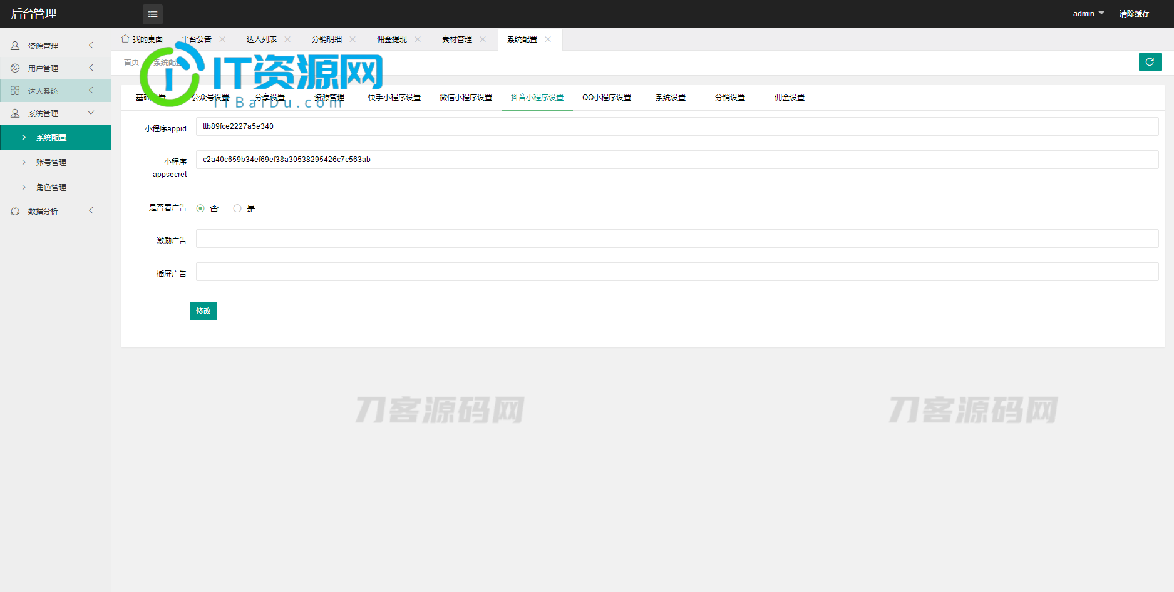
Task: Expand the 达人系统 sidebar menu
Action: pyautogui.click(x=56, y=91)
